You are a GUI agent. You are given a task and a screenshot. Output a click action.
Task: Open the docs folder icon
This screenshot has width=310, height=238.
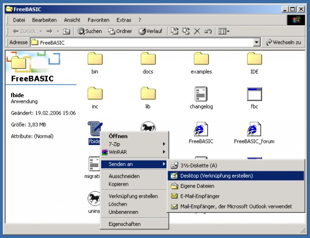coord(148,59)
